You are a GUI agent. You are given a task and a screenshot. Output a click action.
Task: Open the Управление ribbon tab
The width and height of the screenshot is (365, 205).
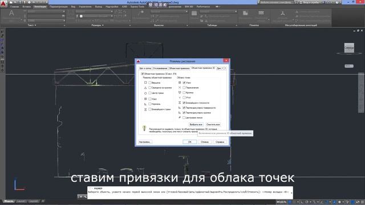85,7
